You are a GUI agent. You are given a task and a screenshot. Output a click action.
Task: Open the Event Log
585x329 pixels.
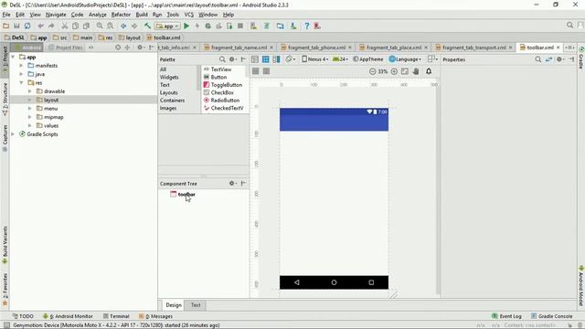pos(506,316)
